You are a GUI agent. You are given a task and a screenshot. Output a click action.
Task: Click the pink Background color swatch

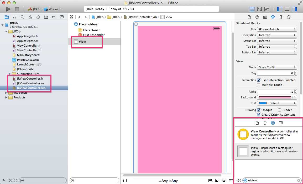click(x=275, y=97)
